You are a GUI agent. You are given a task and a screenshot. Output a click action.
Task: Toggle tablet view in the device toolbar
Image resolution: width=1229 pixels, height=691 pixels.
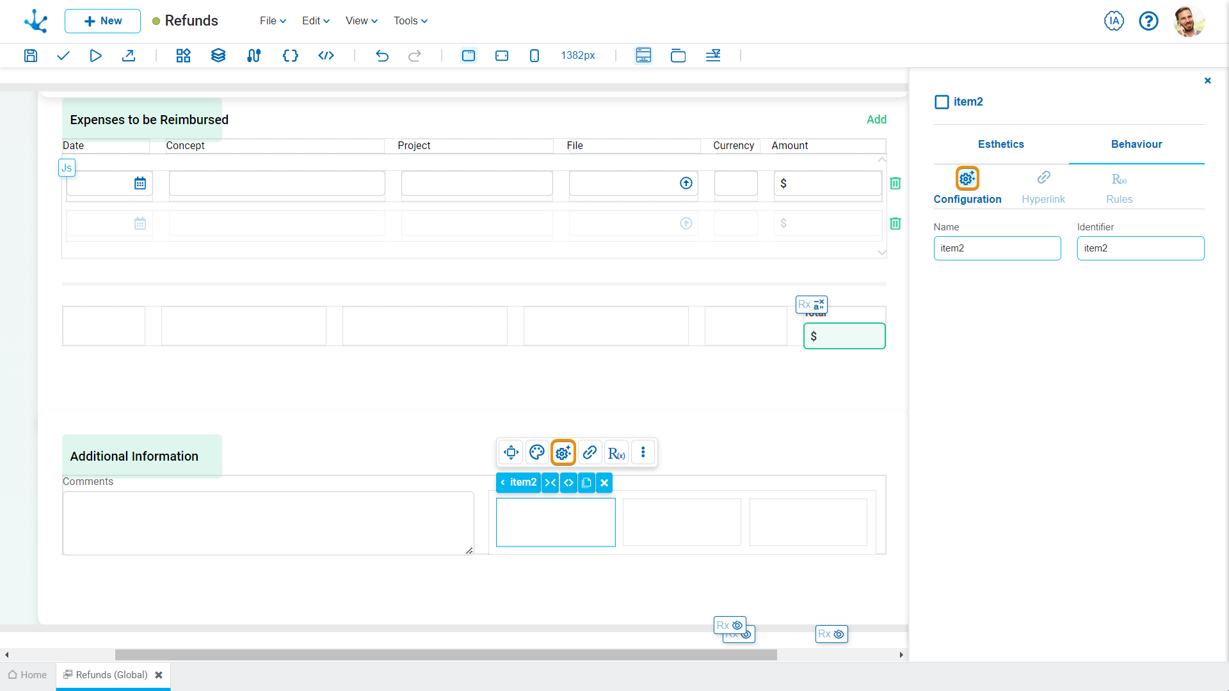(x=501, y=56)
